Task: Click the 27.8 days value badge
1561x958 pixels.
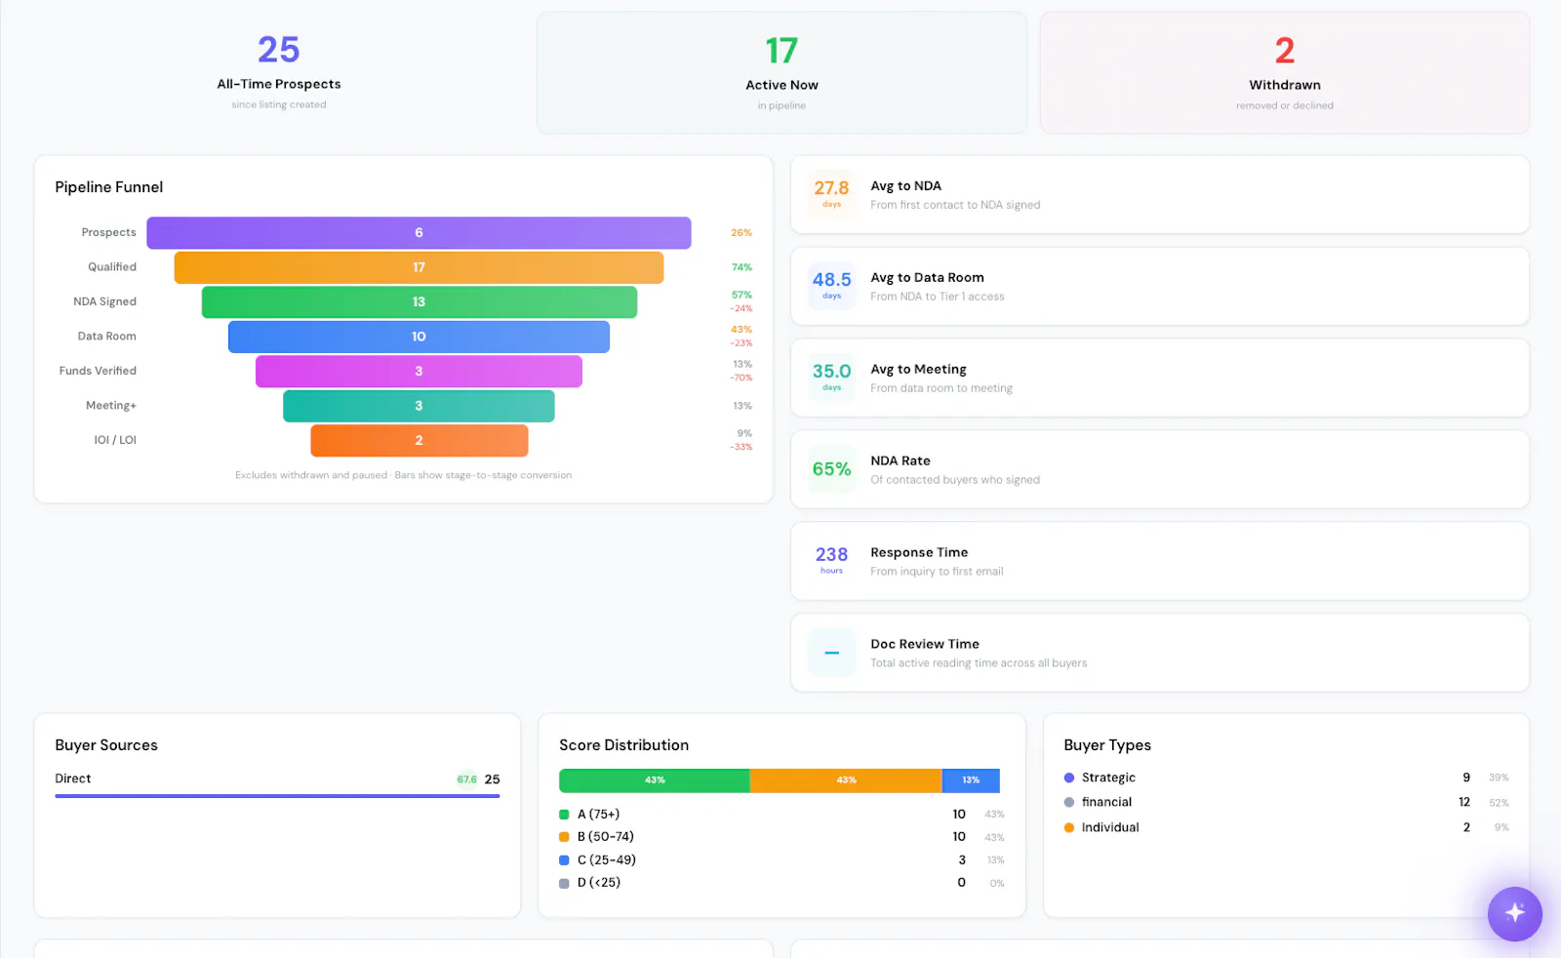Action: pos(831,194)
